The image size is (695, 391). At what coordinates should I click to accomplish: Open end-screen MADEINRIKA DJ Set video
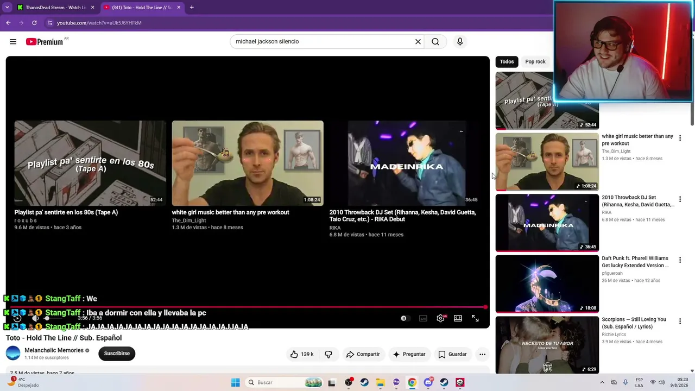pyautogui.click(x=405, y=163)
